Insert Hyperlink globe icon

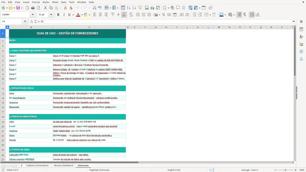[172, 8]
